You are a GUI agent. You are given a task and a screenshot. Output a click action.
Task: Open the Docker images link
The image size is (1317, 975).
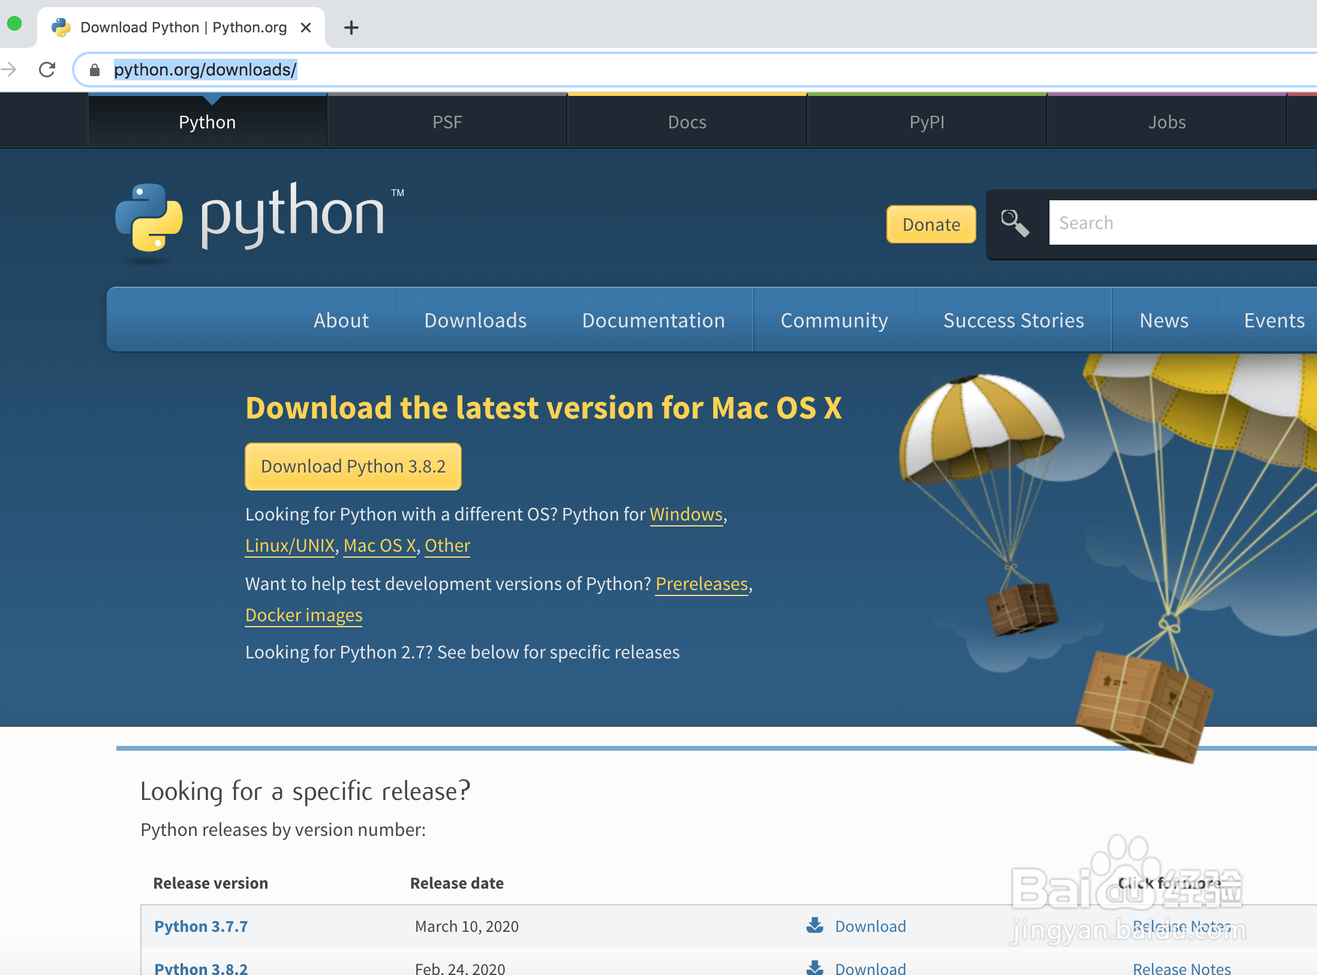point(303,615)
